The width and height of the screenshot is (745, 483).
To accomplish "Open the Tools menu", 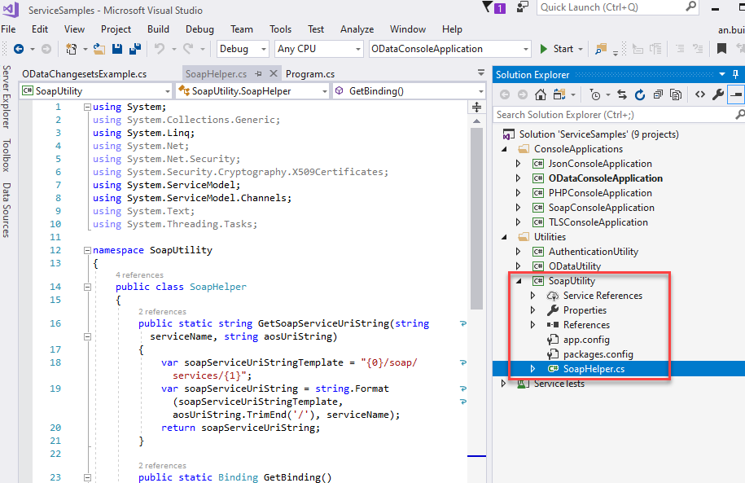I will pyautogui.click(x=280, y=29).
